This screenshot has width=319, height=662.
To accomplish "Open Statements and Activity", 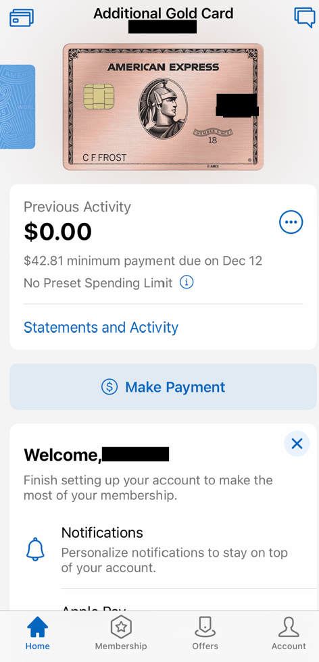I will pos(101,327).
